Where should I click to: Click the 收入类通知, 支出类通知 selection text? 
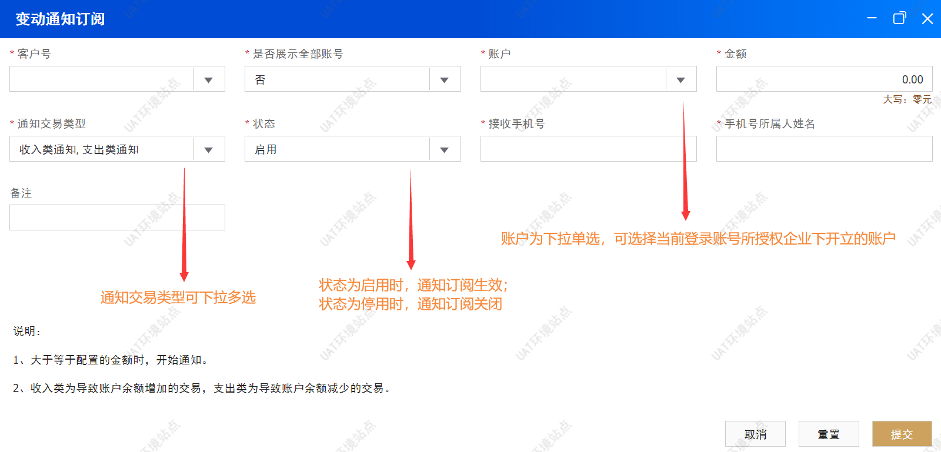[x=79, y=149]
